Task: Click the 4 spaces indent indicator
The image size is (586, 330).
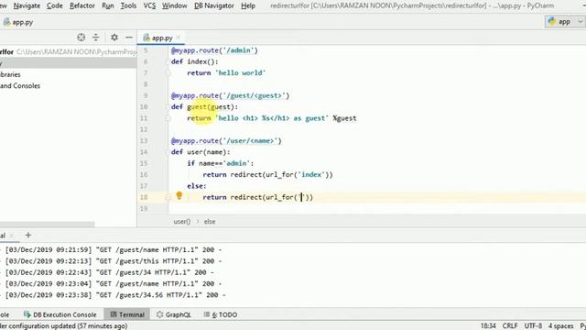Action: (560, 326)
